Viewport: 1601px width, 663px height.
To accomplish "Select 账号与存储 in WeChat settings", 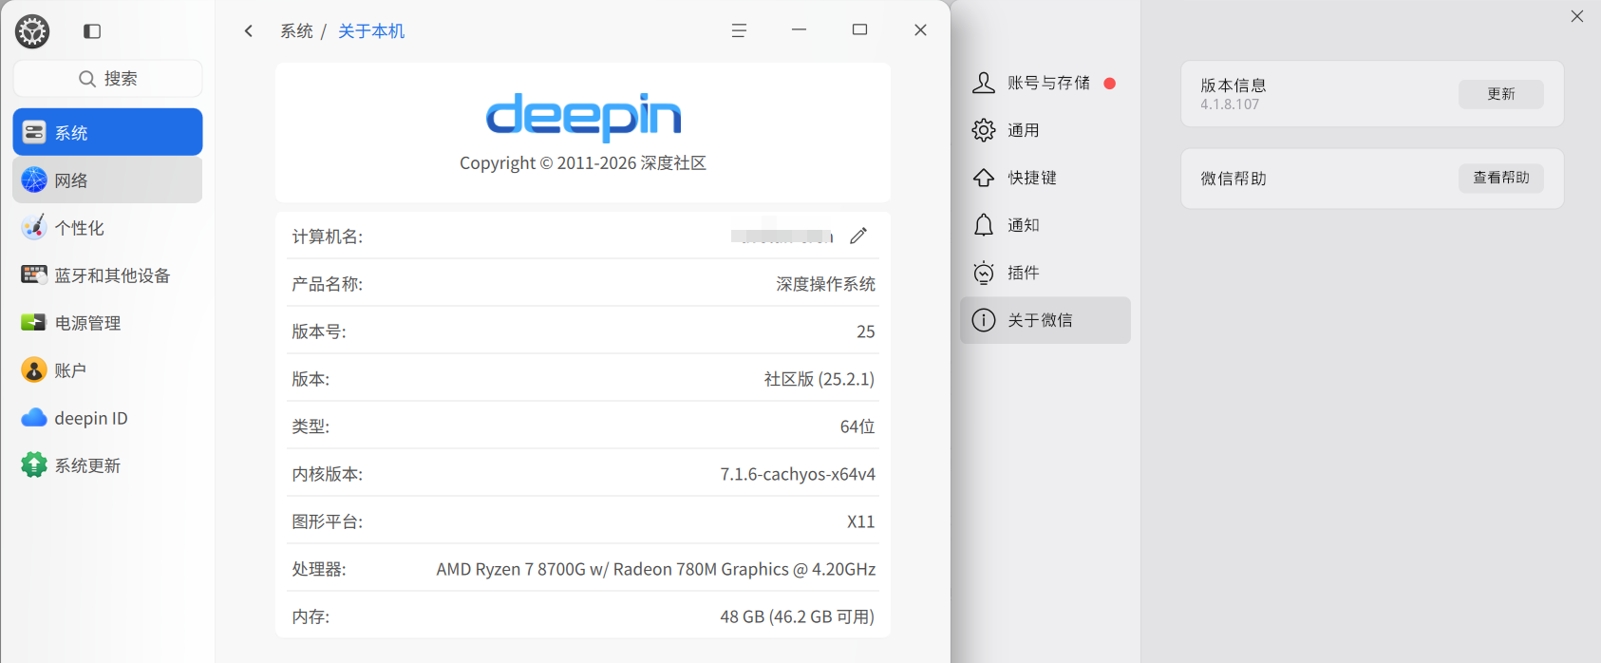I will (1045, 83).
